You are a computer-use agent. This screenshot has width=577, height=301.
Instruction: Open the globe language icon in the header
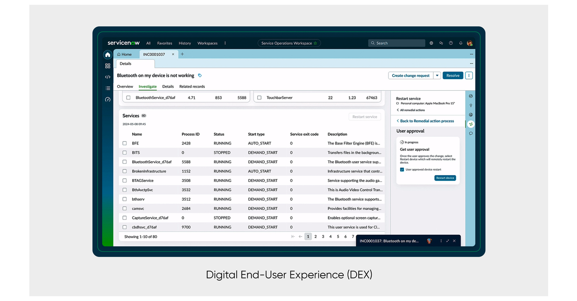[x=431, y=43]
